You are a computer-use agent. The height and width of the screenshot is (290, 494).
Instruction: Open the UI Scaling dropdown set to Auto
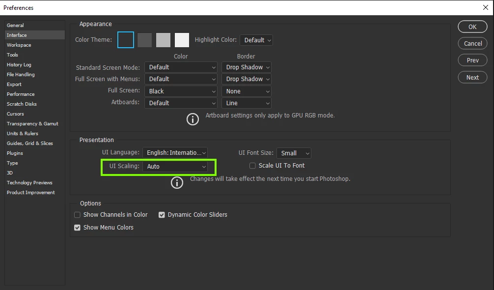pos(175,167)
